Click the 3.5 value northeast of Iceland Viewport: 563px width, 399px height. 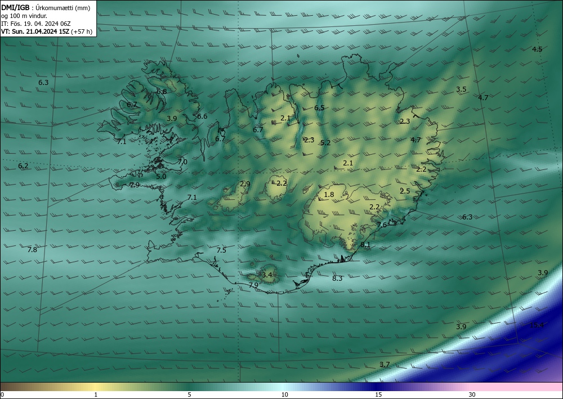(x=461, y=89)
